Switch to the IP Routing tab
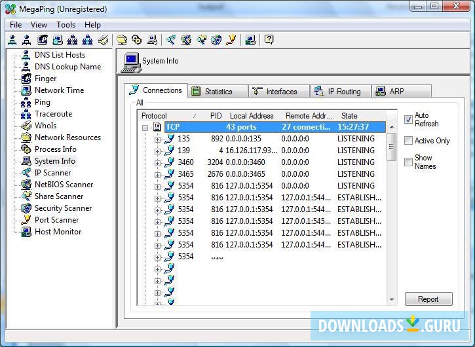Screen dimensions: 475x347 pyautogui.click(x=340, y=92)
